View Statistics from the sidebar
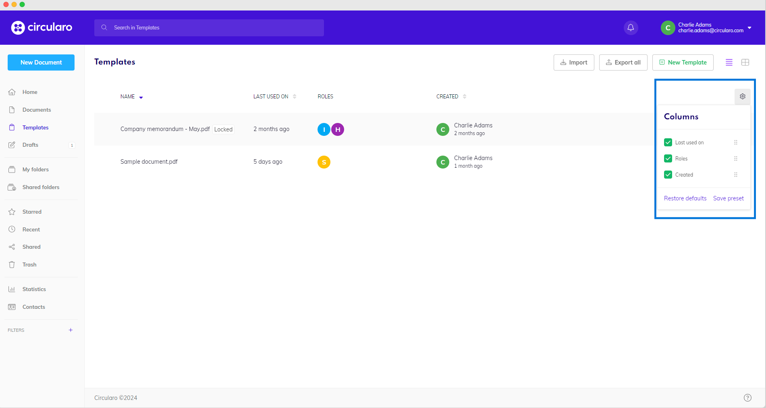 34,289
